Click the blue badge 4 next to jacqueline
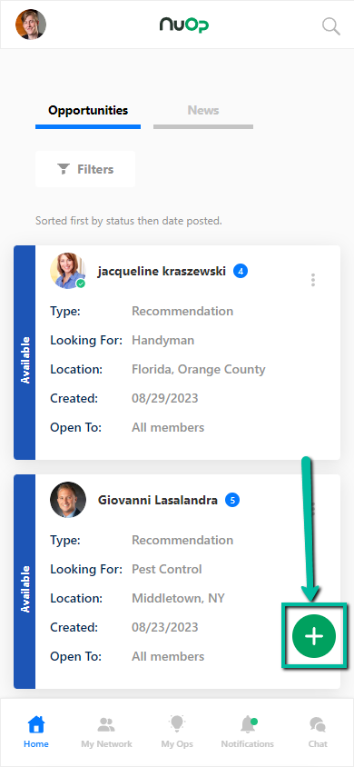This screenshot has width=354, height=767. pyautogui.click(x=241, y=271)
